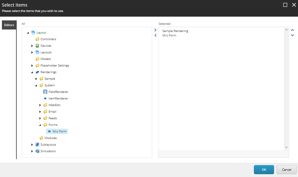Viewport: 298px width, 177px height.
Task: Select Sample Rendering in Selected list
Action: 175,31
